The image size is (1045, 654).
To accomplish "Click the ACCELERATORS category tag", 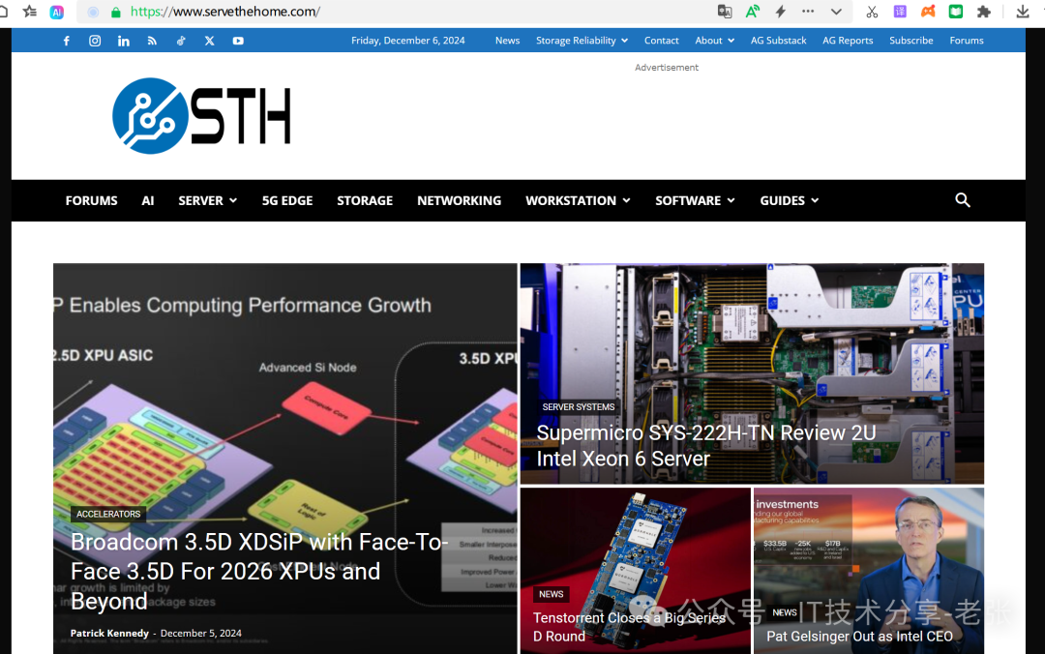I will 108,514.
